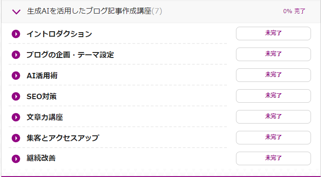Toggle 未完了 status for ブログの企画・テーマ設定

click(x=273, y=54)
